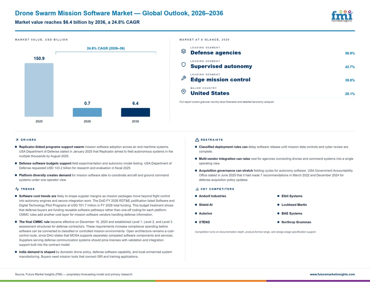Click the United States major country name
Image resolution: width=370 pixels, height=282 pixels.
click(x=210, y=93)
